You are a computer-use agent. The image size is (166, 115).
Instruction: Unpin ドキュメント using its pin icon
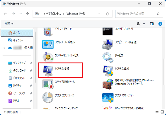click(x=31, y=78)
